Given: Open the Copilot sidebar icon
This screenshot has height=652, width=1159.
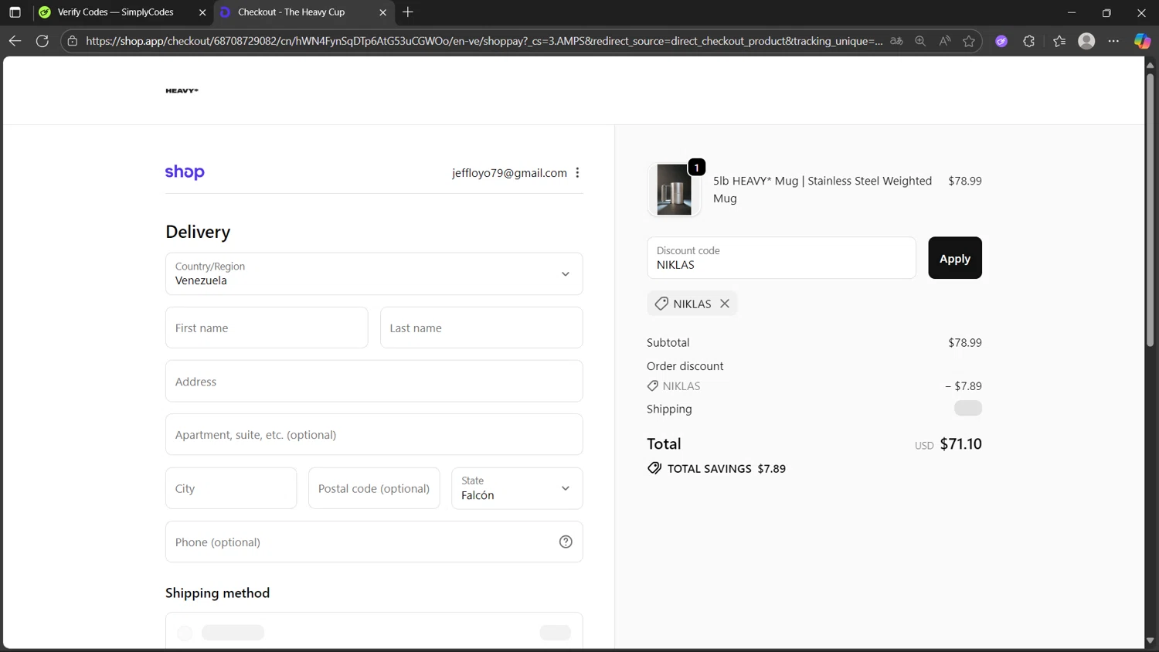Looking at the screenshot, I should [1142, 41].
